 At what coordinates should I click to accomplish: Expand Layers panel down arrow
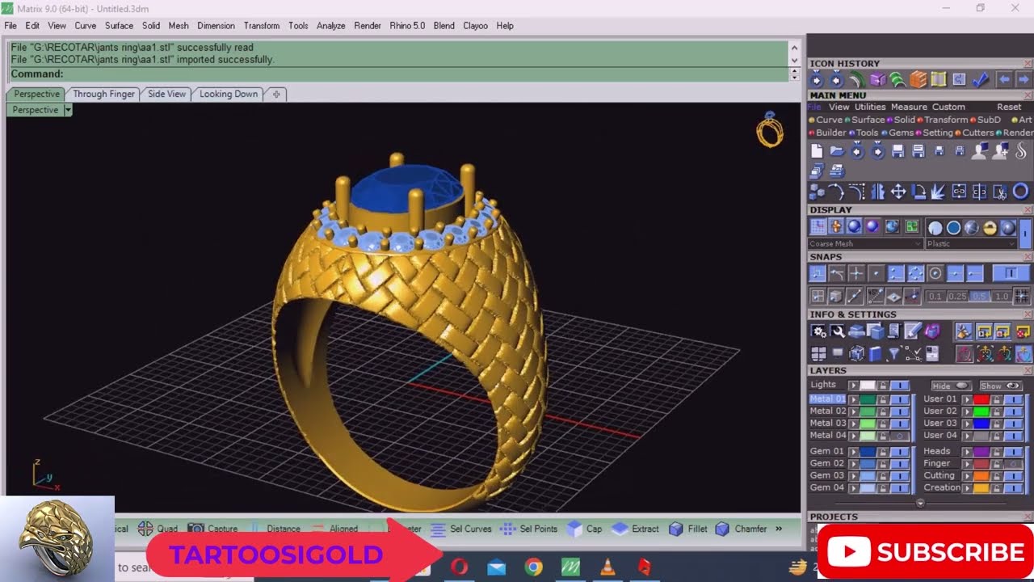coord(920,504)
